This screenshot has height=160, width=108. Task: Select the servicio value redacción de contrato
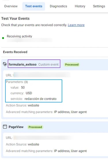[x=41, y=99]
